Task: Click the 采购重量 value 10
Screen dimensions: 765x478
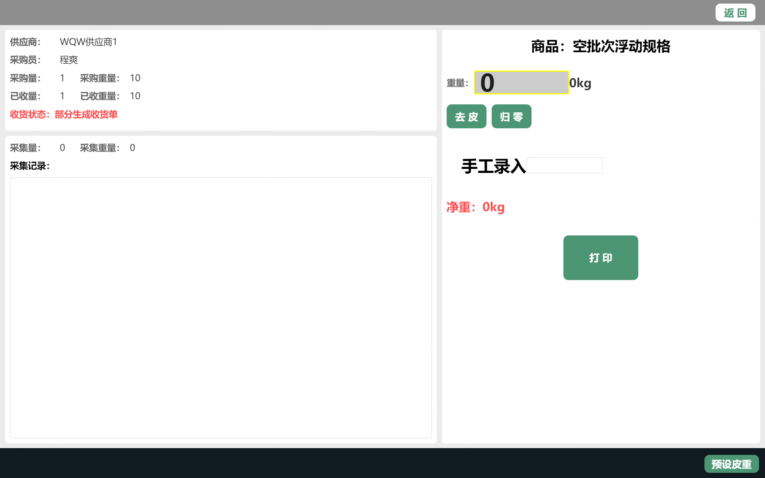Action: tap(135, 78)
